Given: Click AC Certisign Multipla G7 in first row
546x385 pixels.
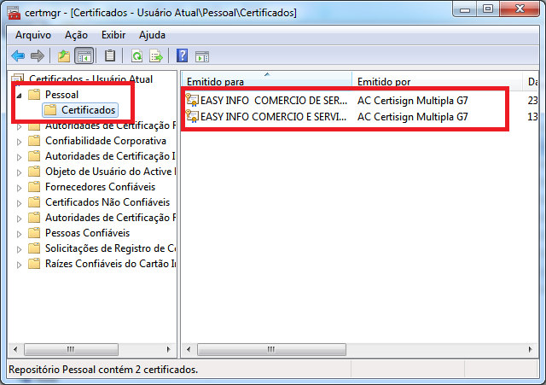Looking at the screenshot, I should 413,101.
